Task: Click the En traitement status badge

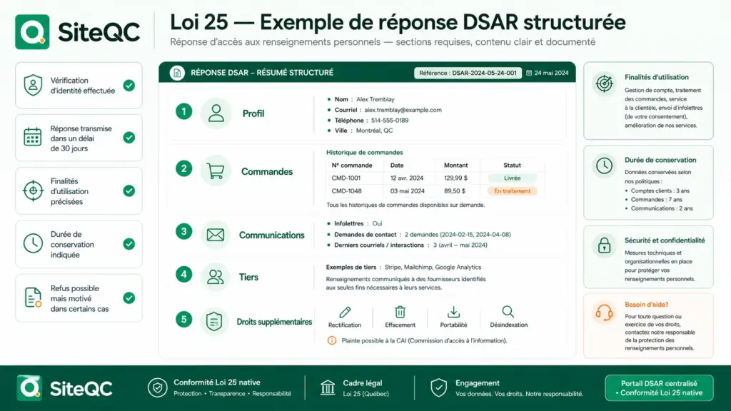Action: (x=513, y=191)
